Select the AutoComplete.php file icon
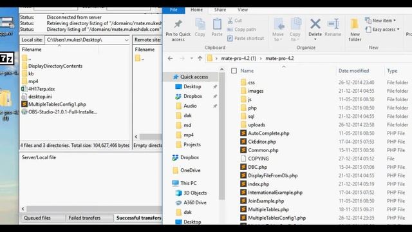 243,133
